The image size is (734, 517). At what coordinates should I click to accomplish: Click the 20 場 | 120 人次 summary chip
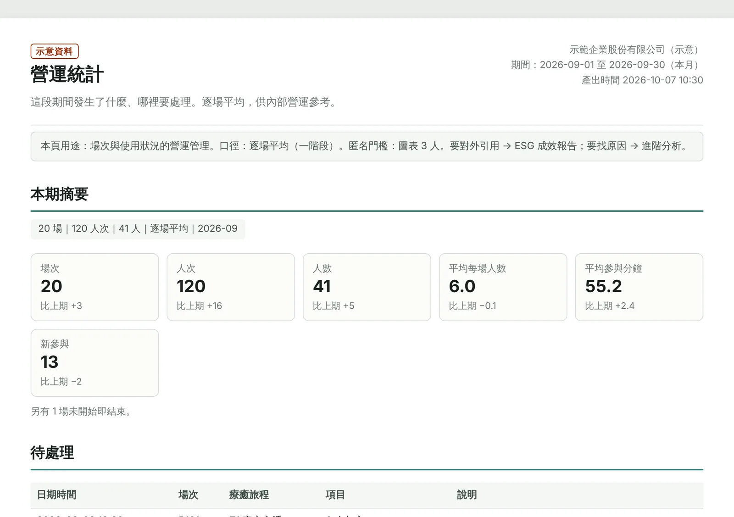138,229
